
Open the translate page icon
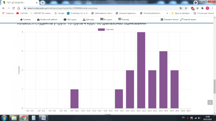[x=181, y=8]
